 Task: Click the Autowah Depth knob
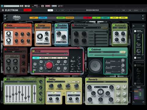pyautogui.click(x=116, y=33)
